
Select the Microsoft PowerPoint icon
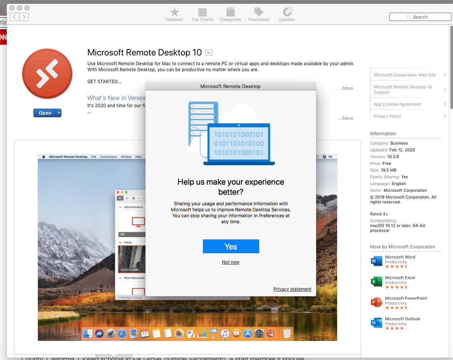(x=376, y=302)
